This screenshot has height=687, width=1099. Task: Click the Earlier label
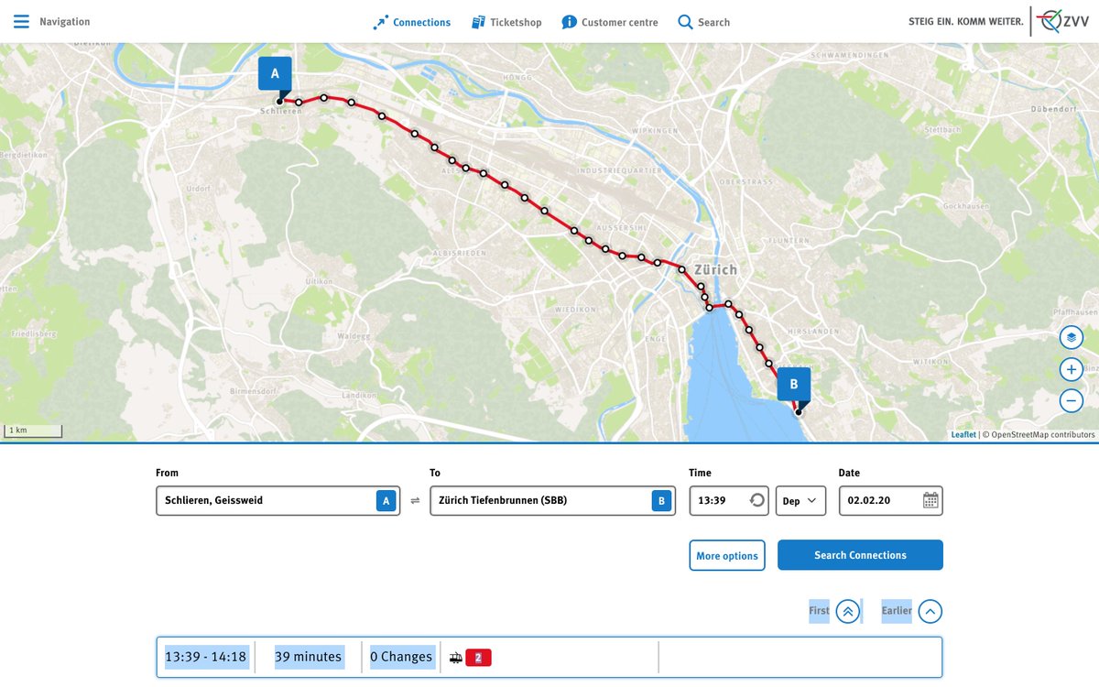tap(897, 611)
